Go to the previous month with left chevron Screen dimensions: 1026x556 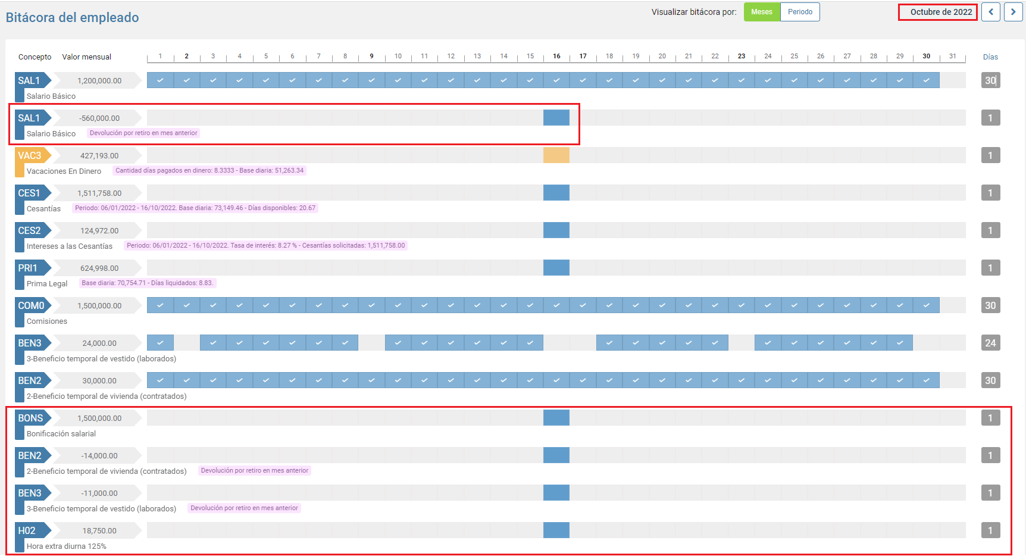click(991, 12)
